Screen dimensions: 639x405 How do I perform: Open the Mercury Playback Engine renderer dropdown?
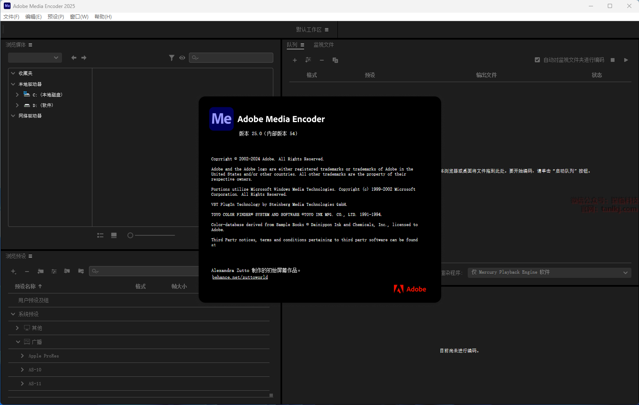pyautogui.click(x=549, y=272)
